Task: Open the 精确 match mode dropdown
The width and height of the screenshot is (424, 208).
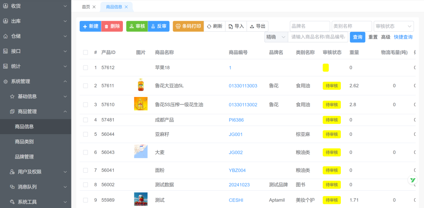Action: (x=276, y=37)
